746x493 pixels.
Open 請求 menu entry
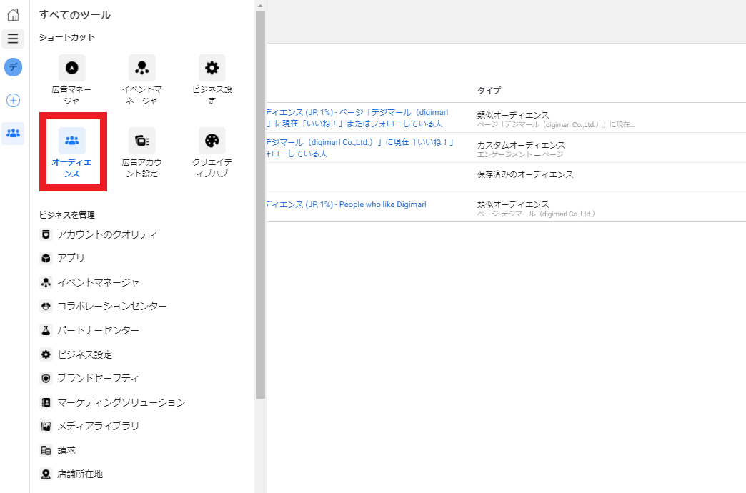[66, 450]
